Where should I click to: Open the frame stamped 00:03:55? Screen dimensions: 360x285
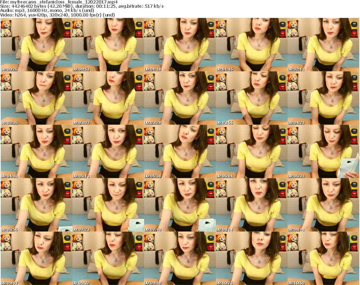pyautogui.click(x=252, y=98)
